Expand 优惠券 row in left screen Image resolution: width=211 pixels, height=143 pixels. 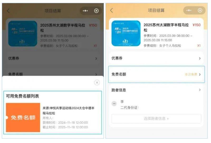click(x=53, y=58)
